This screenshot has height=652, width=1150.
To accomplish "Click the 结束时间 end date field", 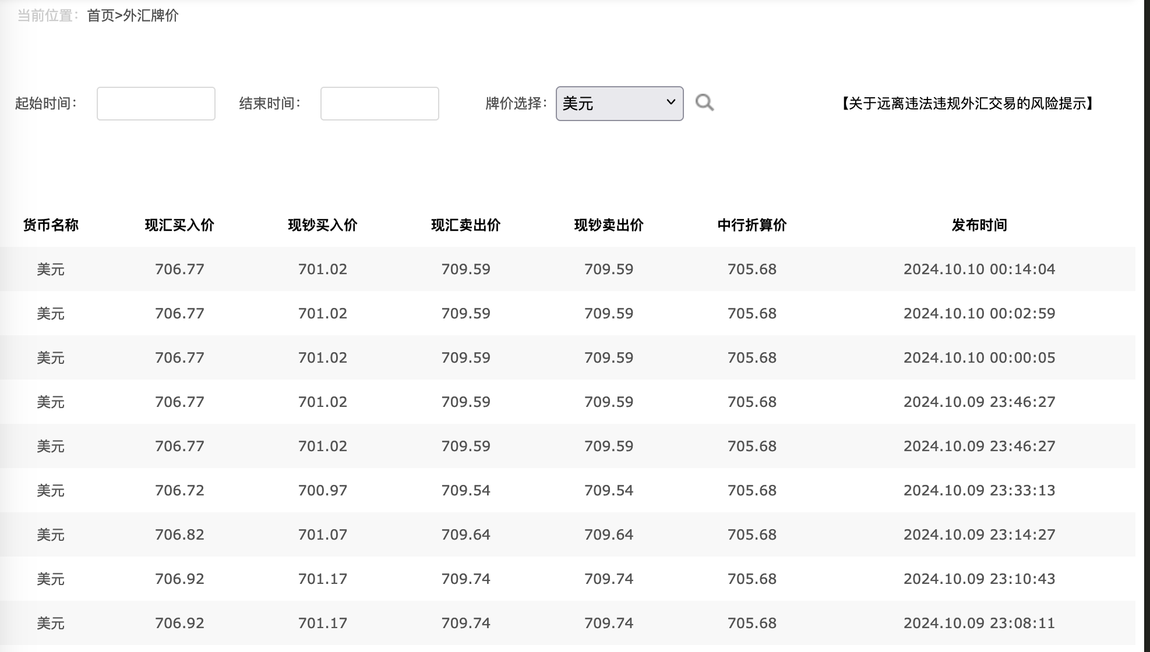I will pyautogui.click(x=379, y=104).
